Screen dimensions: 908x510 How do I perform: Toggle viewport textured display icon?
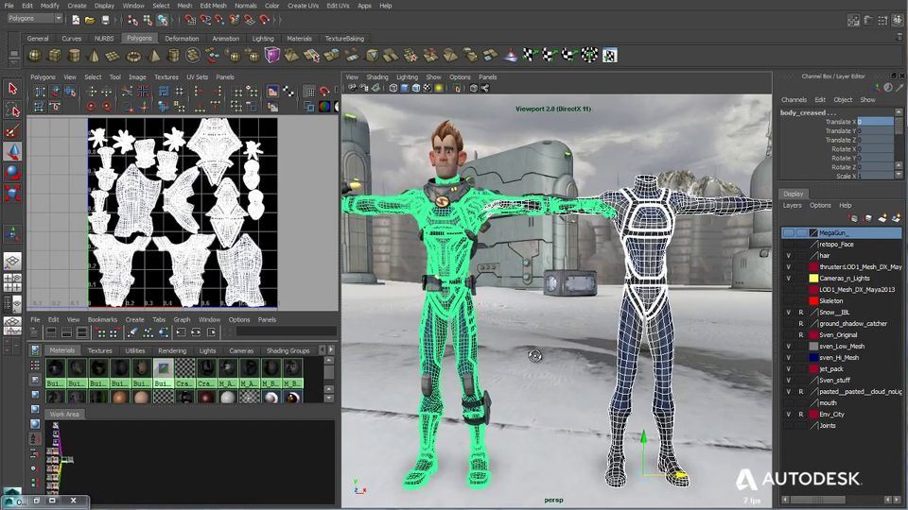(428, 88)
